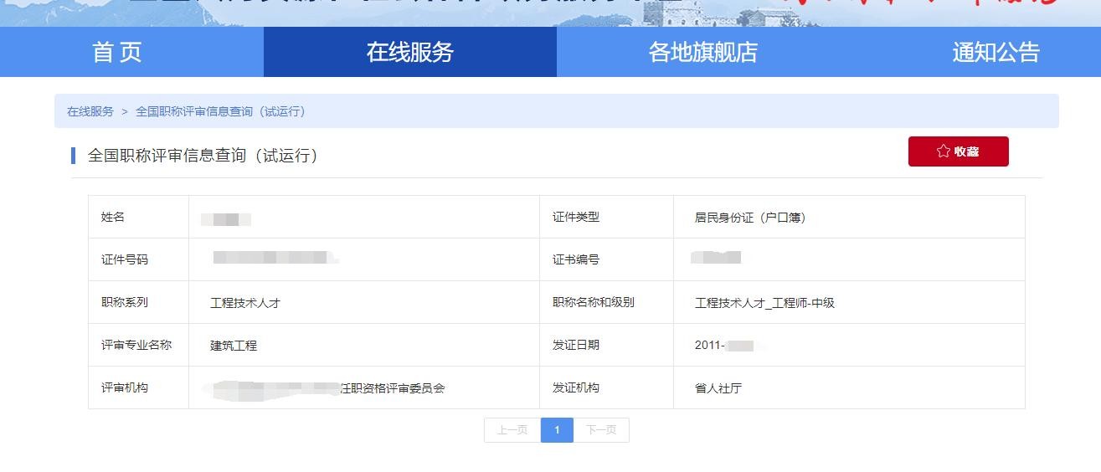This screenshot has width=1101, height=472.
Task: Select page 1 in pagination
Action: pos(557,430)
